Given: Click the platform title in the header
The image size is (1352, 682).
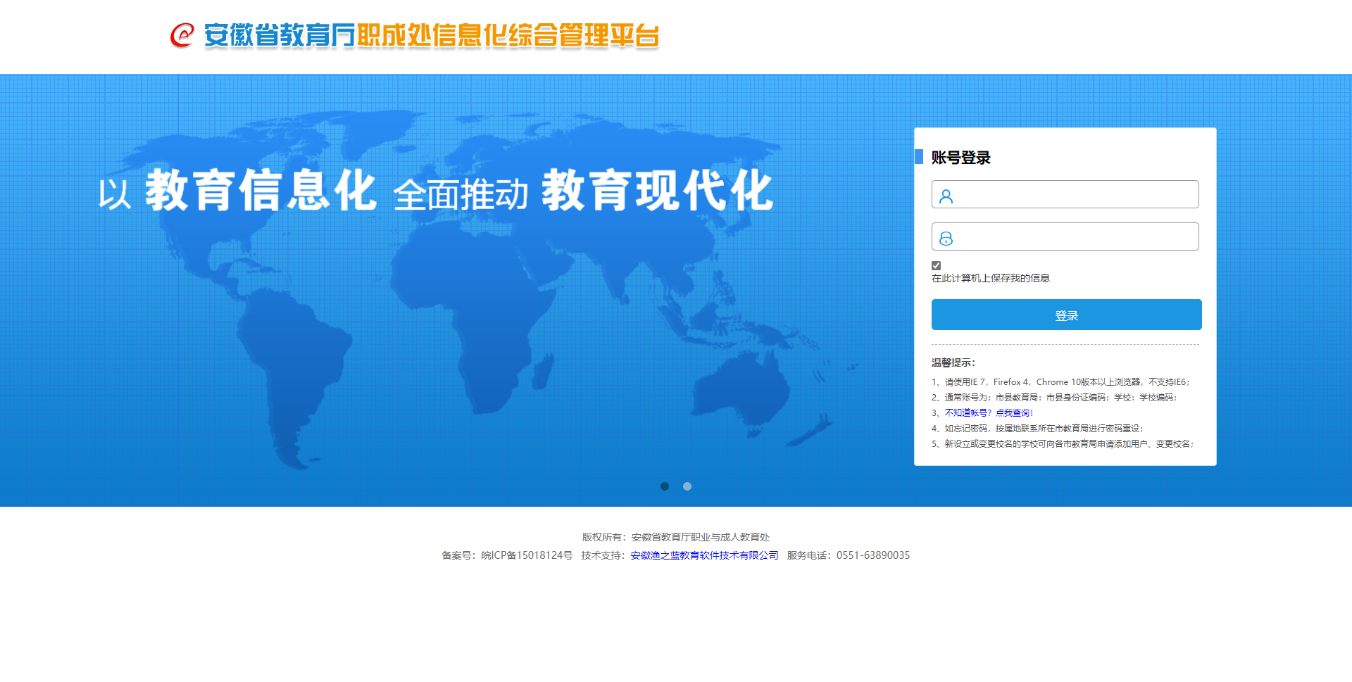Looking at the screenshot, I should pyautogui.click(x=431, y=35).
